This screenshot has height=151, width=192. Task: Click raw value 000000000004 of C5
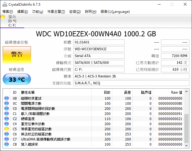point(170,129)
